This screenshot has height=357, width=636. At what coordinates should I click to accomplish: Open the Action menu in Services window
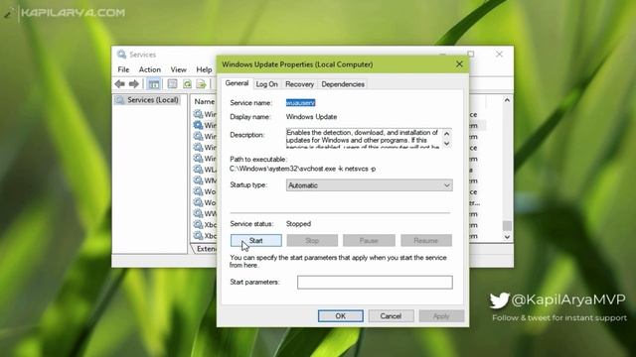150,69
